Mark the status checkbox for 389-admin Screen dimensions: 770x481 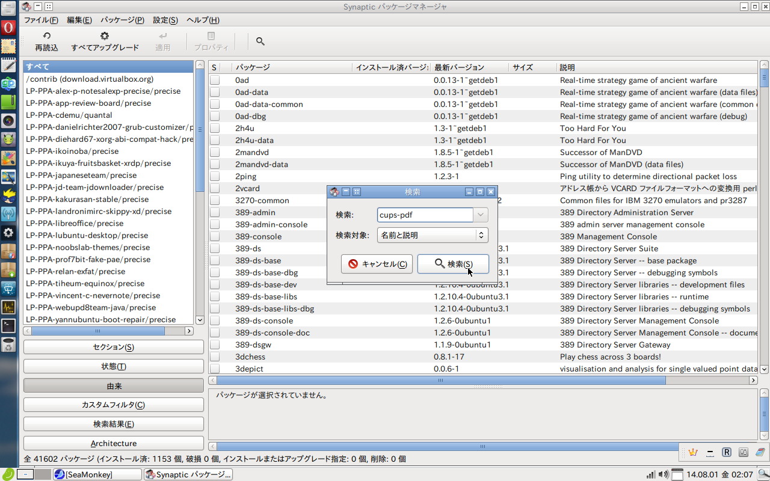[x=215, y=212]
